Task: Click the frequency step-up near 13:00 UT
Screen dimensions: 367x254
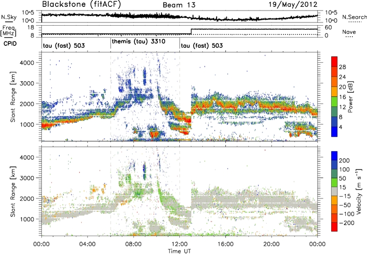Action: point(191,32)
